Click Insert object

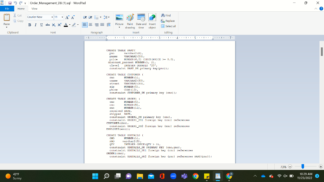(x=152, y=21)
